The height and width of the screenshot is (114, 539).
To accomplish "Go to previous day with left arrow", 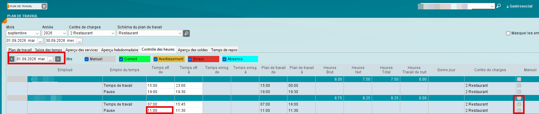I will tap(12, 59).
